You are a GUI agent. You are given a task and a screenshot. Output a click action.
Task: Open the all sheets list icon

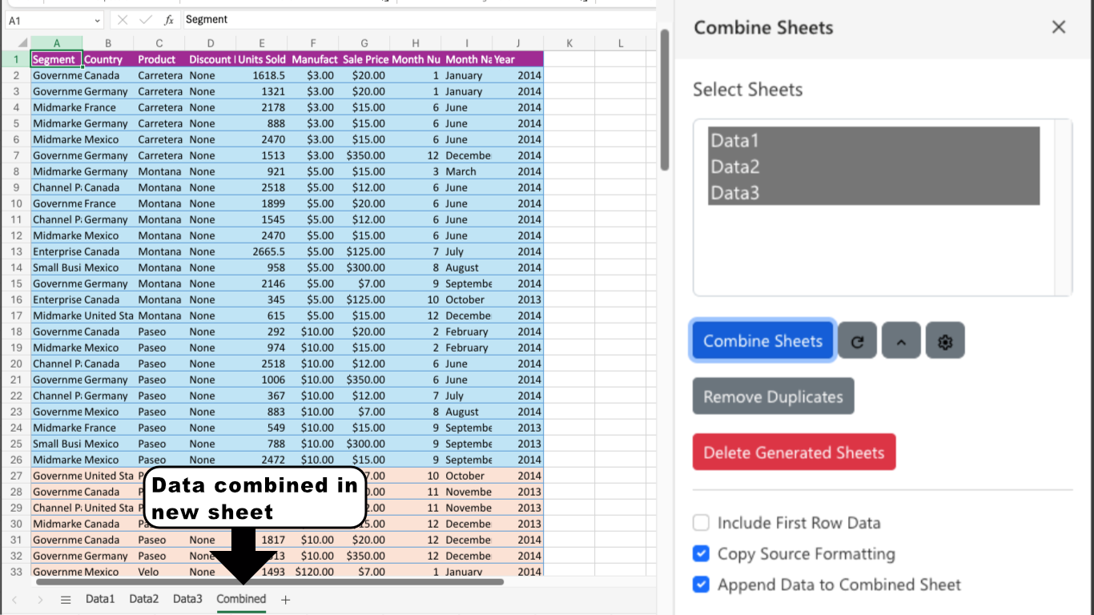coord(66,599)
